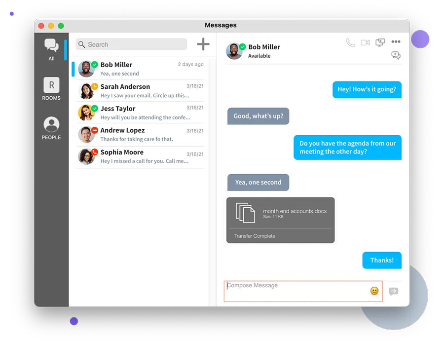
Task: Click Jess Taylor's message preview text
Action: [145, 117]
